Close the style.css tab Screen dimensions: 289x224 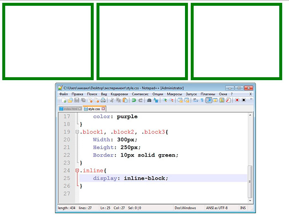point(103,109)
